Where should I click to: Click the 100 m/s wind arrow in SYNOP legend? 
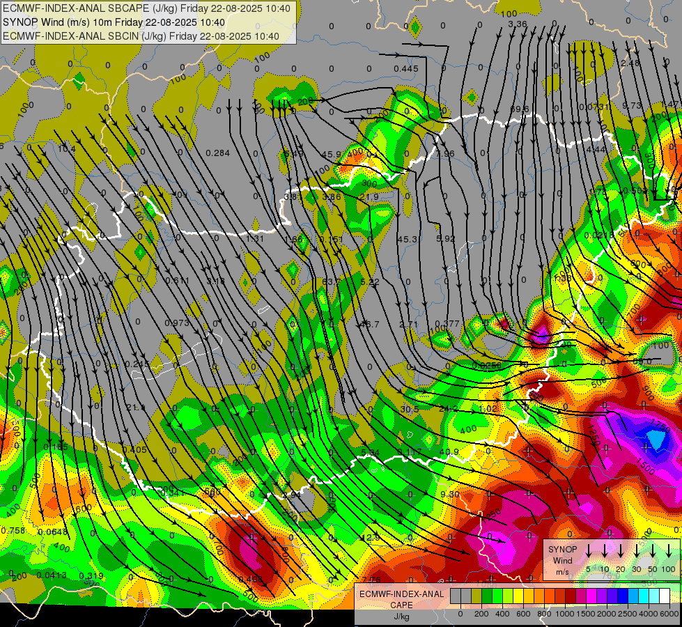pos(669,552)
